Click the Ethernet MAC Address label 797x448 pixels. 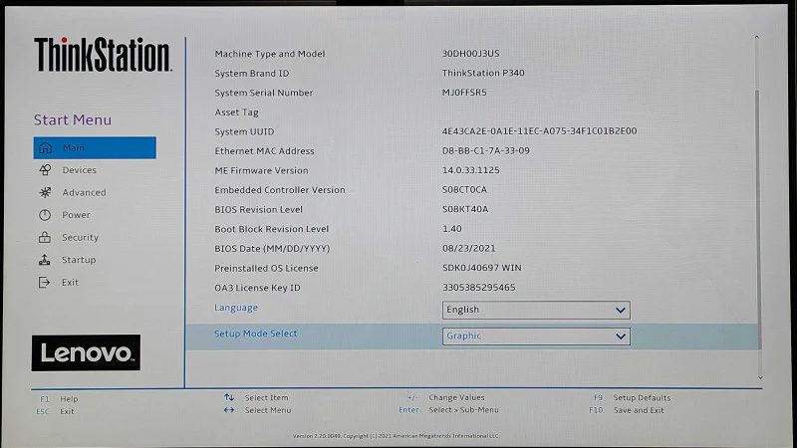264,151
